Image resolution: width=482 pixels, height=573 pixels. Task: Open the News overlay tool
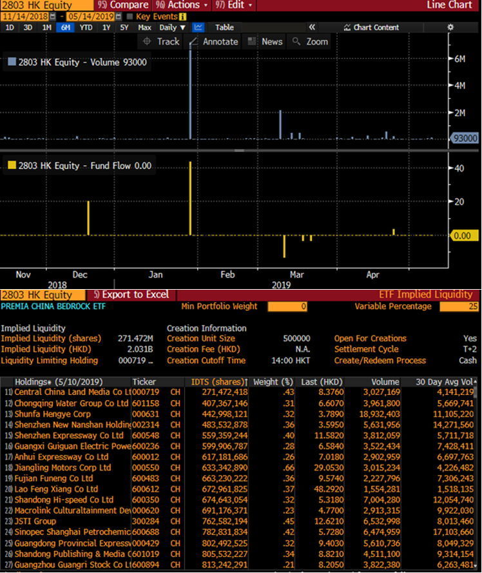(265, 42)
